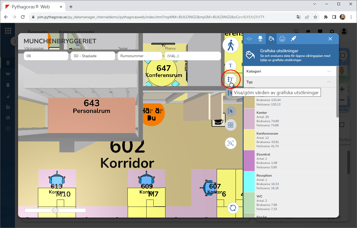Open the Våningsplan dropdown showing 06

click(46, 56)
